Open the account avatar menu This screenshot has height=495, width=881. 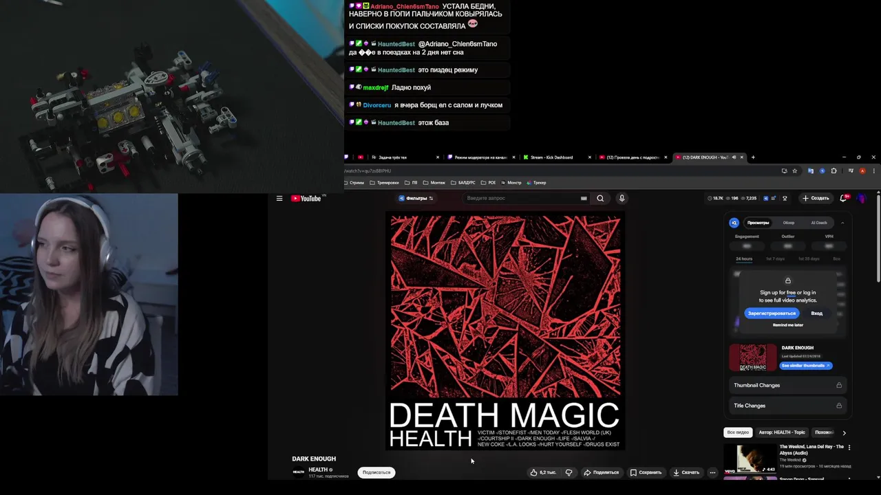pyautogui.click(x=862, y=198)
